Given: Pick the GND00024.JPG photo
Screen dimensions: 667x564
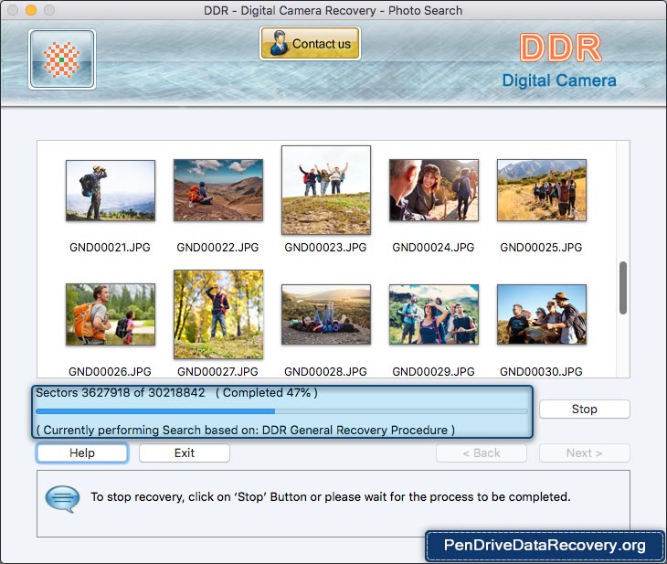Looking at the screenshot, I should (x=433, y=191).
